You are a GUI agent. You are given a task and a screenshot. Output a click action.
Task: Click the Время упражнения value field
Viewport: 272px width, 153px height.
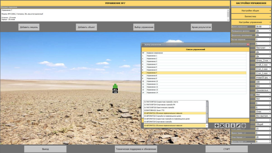tap(262, 27)
